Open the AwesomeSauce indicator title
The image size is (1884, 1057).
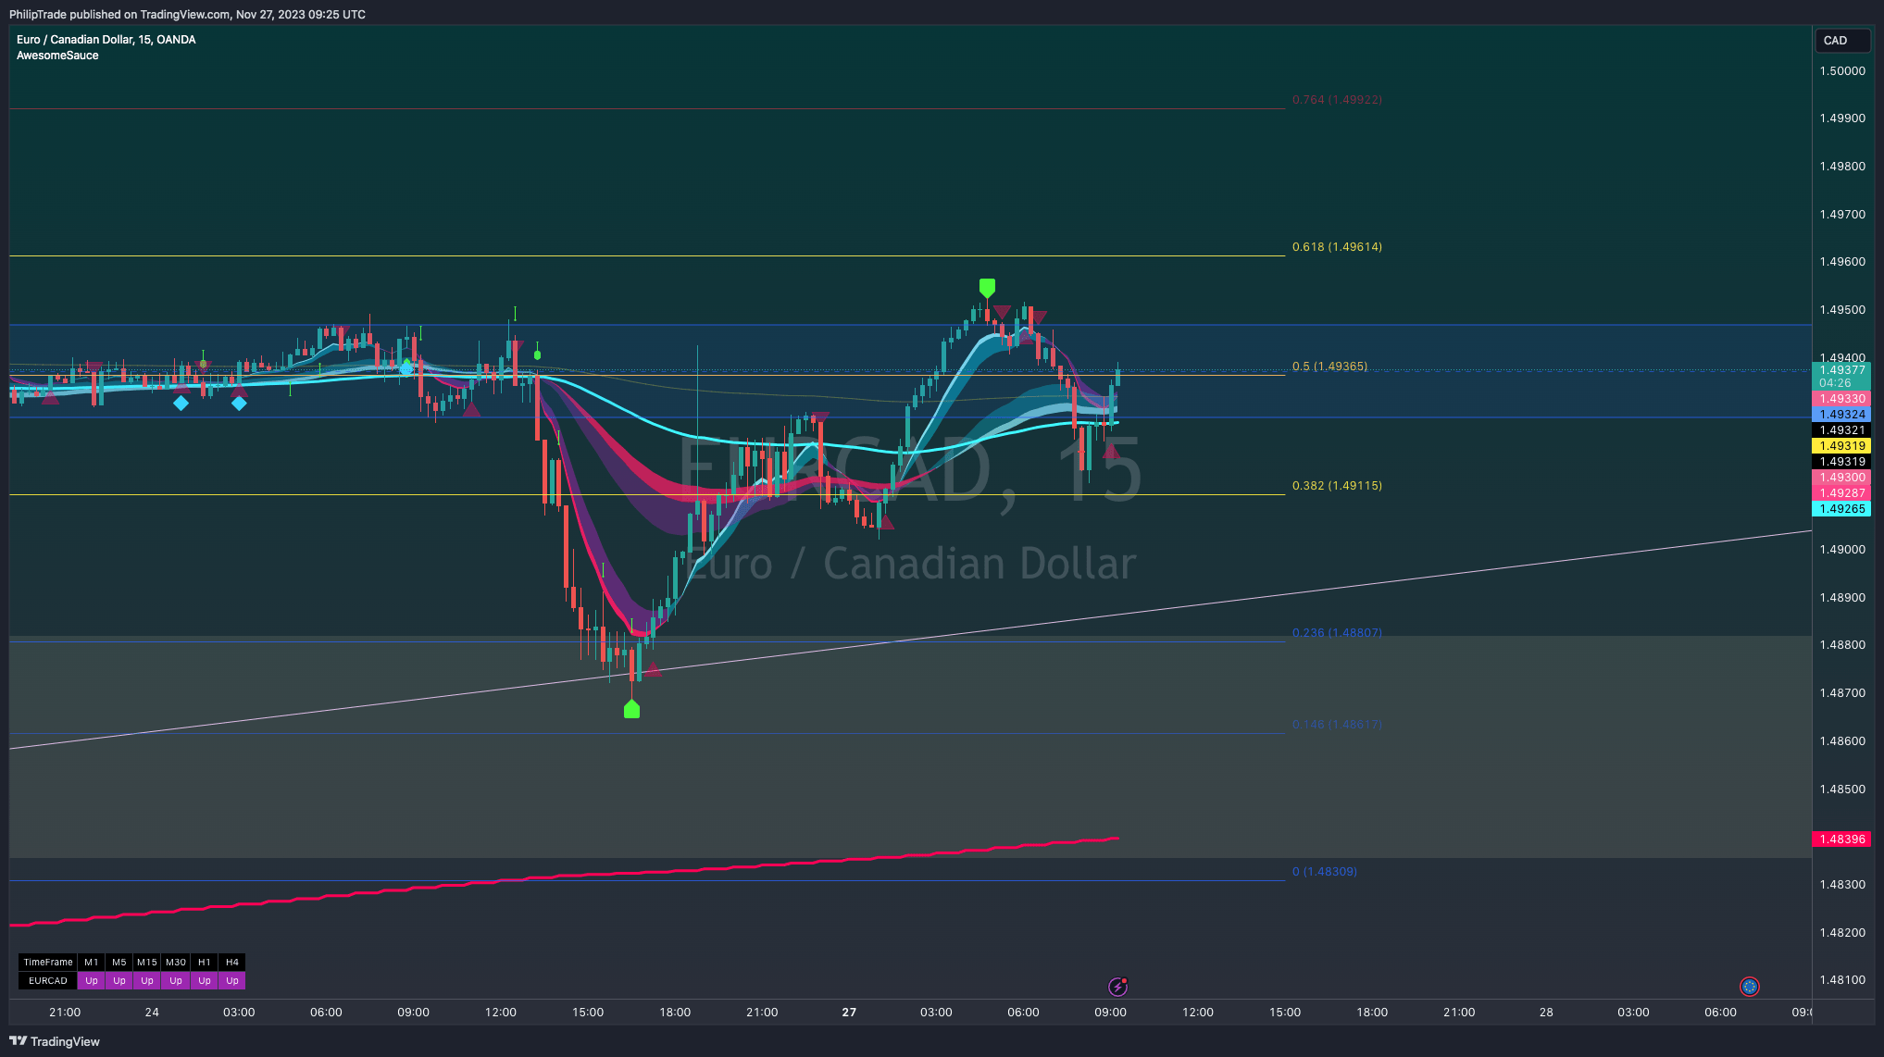[x=57, y=55]
